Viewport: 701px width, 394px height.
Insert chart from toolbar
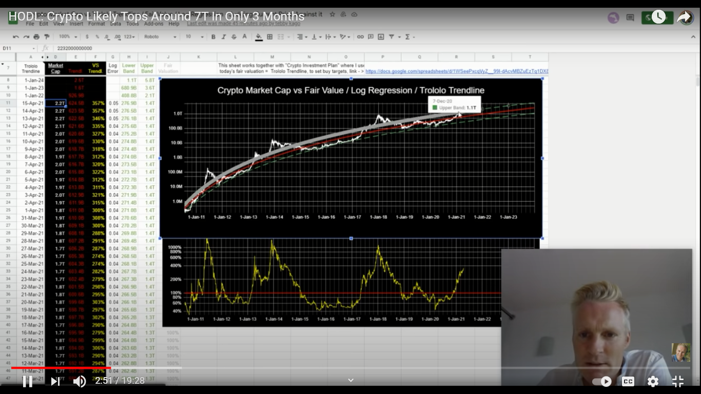[381, 37]
